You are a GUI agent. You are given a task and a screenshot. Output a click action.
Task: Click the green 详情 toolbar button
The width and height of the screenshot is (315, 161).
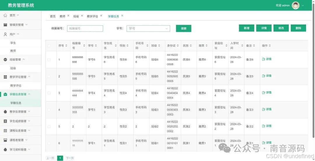264,28
